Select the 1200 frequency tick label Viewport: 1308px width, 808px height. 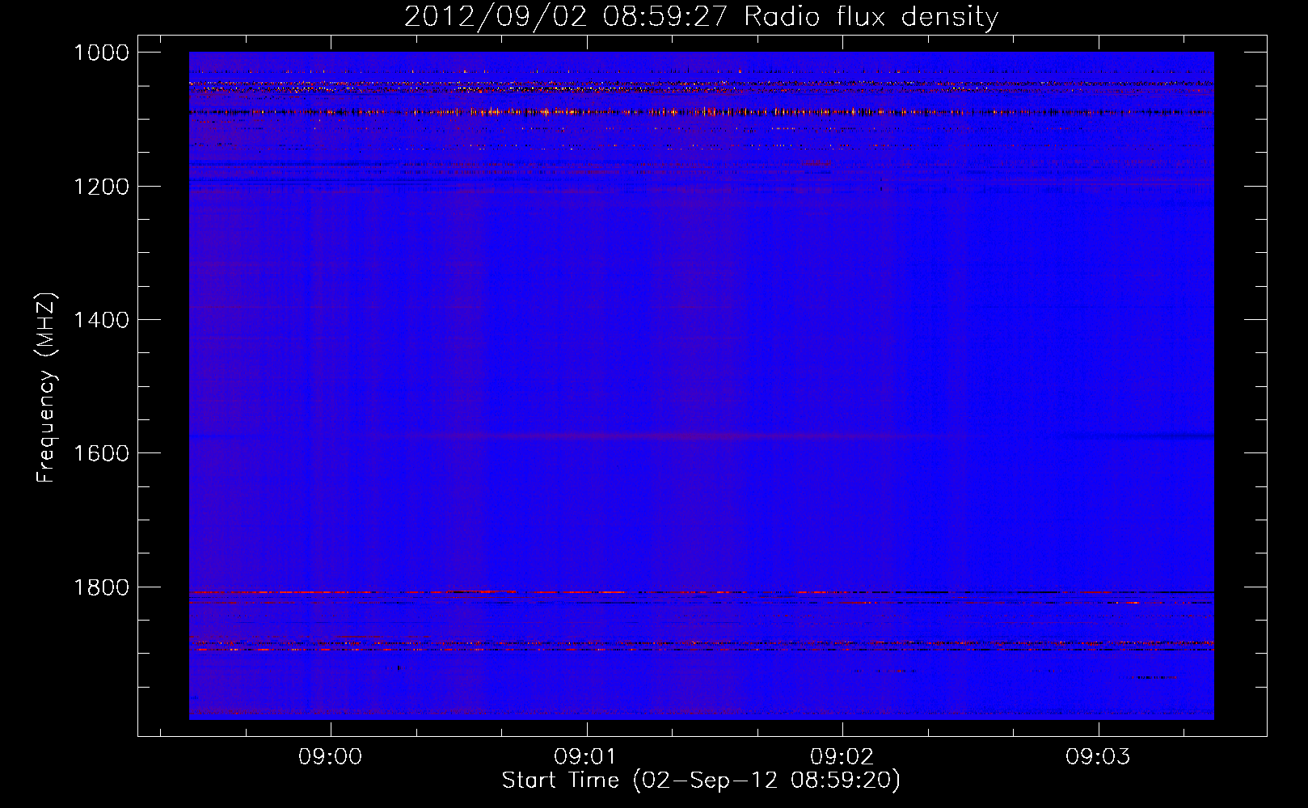pyautogui.click(x=101, y=187)
